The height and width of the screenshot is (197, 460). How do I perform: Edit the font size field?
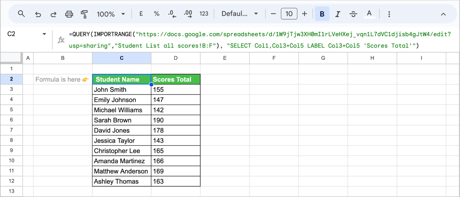coord(289,14)
